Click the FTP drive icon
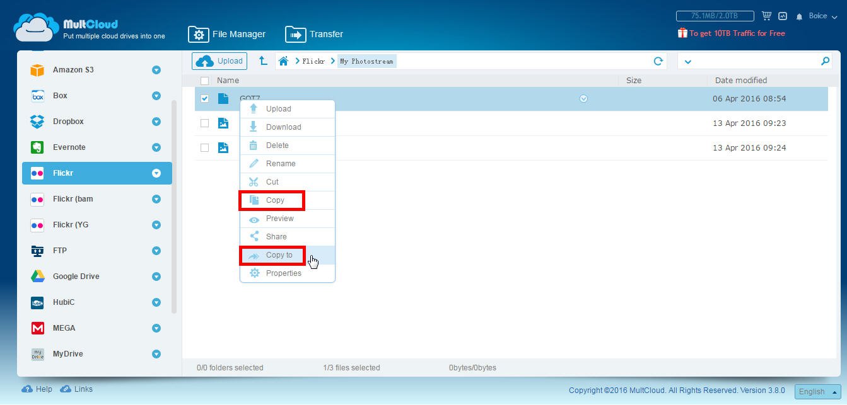Screen dimensions: 847x405 37,251
